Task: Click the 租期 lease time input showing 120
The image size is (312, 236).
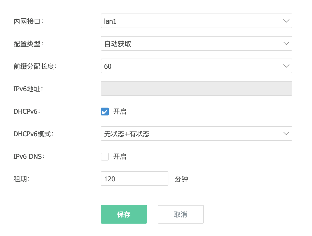Action: [134, 179]
